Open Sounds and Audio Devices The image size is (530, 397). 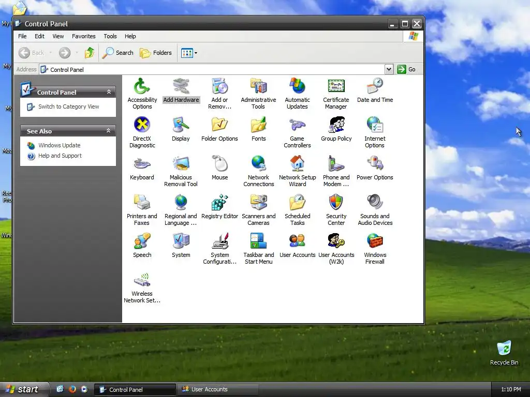375,210
